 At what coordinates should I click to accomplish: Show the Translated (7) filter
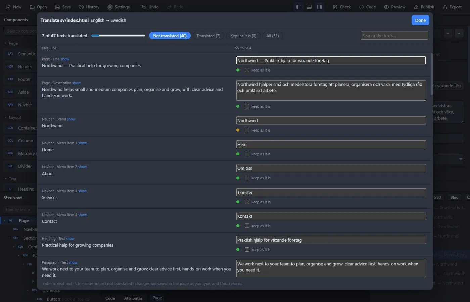tap(208, 36)
